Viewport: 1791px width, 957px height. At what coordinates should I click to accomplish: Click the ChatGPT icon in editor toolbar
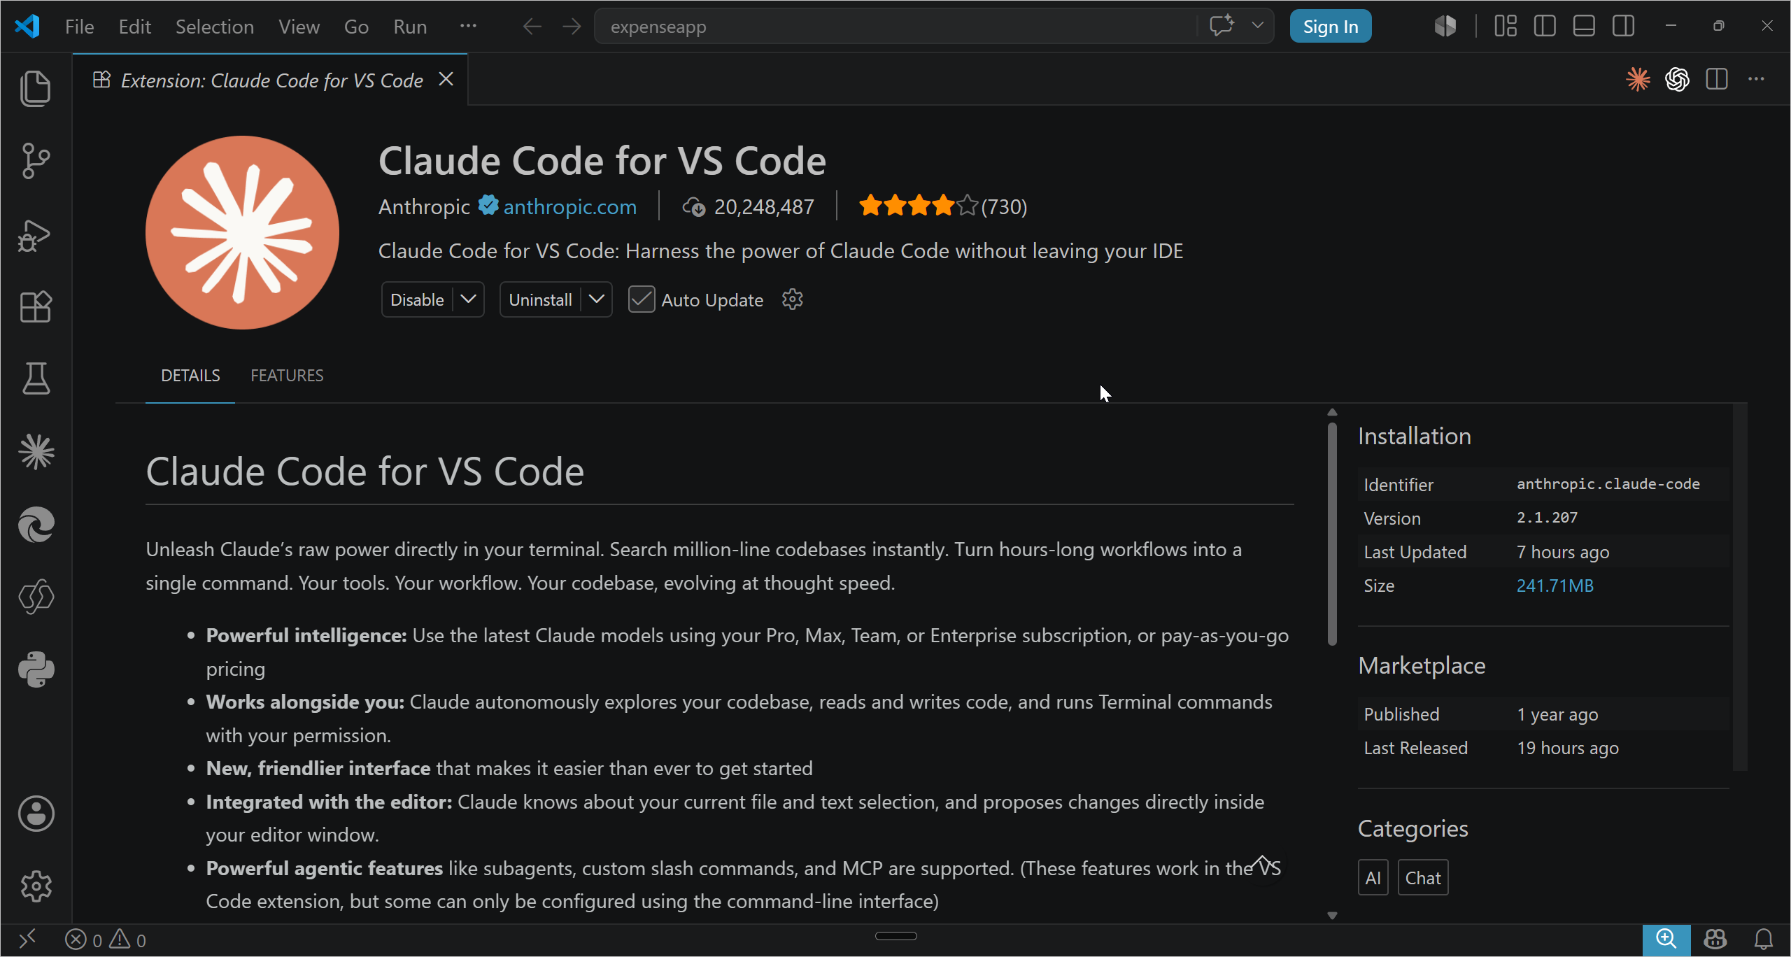pyautogui.click(x=1677, y=79)
